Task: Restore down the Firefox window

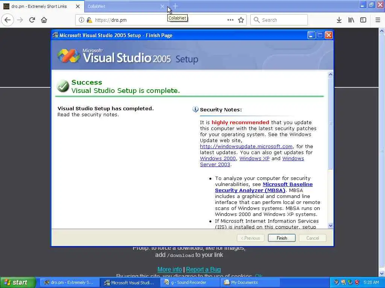Action: pos(371,4)
